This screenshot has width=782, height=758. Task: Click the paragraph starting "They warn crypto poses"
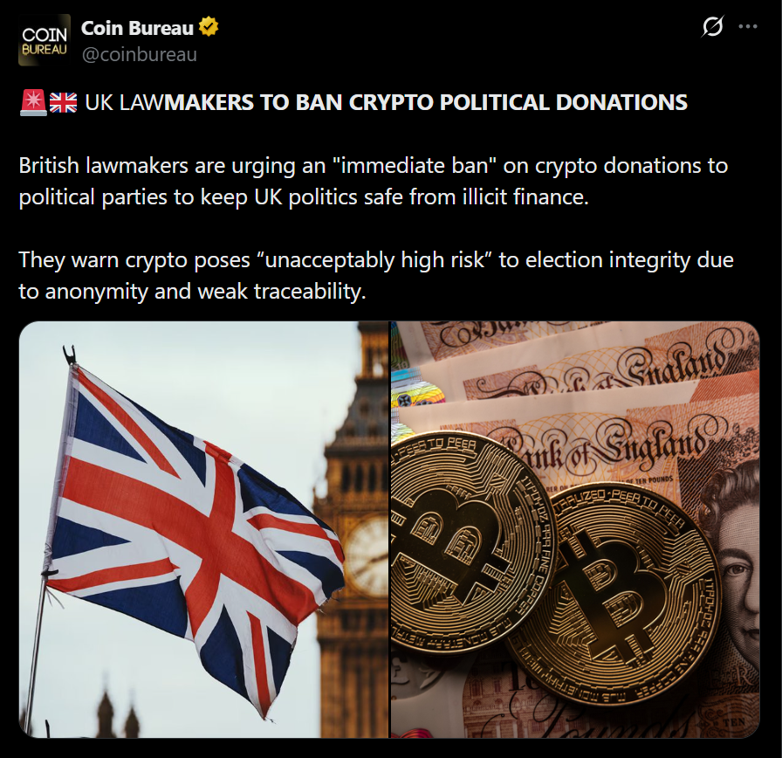(376, 275)
